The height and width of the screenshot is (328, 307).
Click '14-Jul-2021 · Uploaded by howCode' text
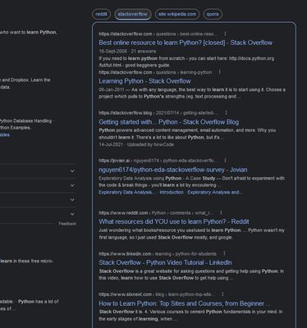pyautogui.click(x=136, y=144)
